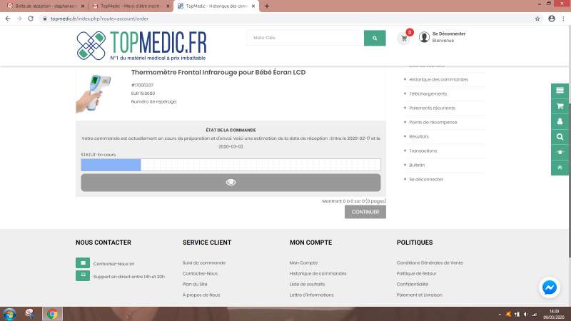This screenshot has width=571, height=321.
Task: Click the Windows Start button
Action: pyautogui.click(x=9, y=314)
